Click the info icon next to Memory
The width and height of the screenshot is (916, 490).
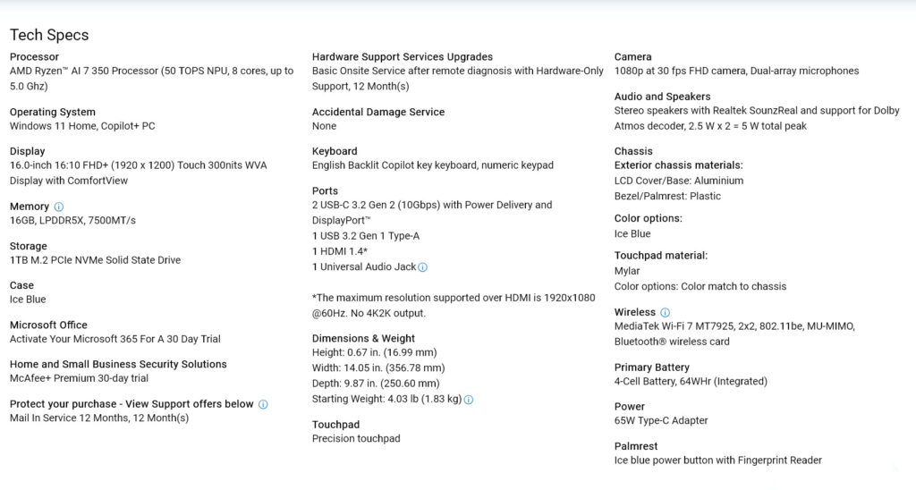[x=59, y=207]
